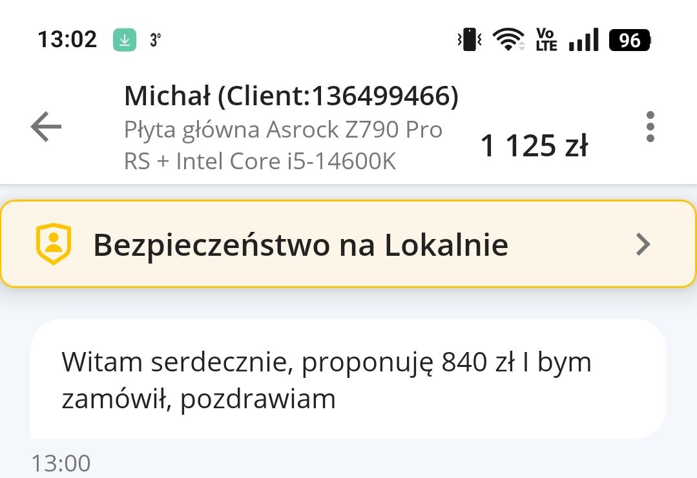Tap the download notification icon in status bar
Viewport: 697px width, 478px height.
click(x=125, y=40)
